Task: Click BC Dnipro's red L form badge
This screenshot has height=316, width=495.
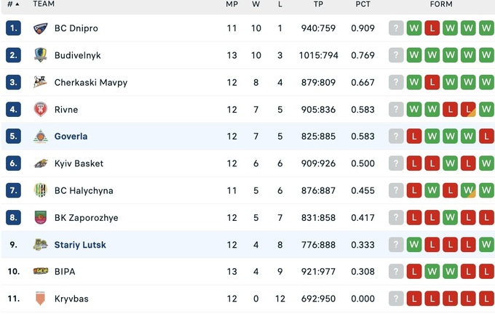Action: (x=432, y=28)
